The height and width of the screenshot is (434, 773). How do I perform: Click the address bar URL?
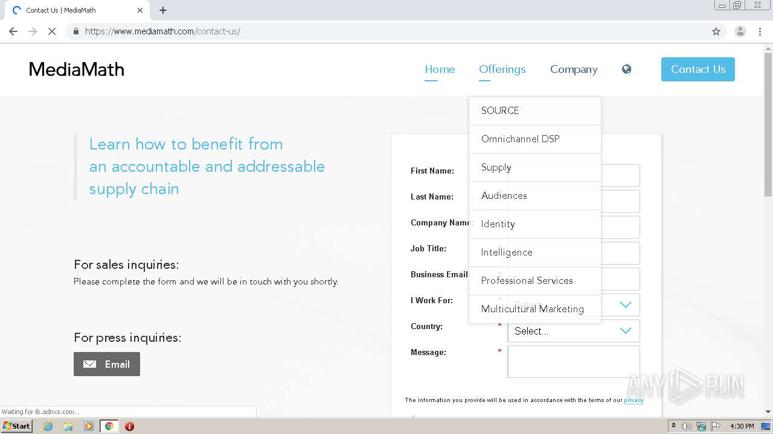pyautogui.click(x=162, y=31)
